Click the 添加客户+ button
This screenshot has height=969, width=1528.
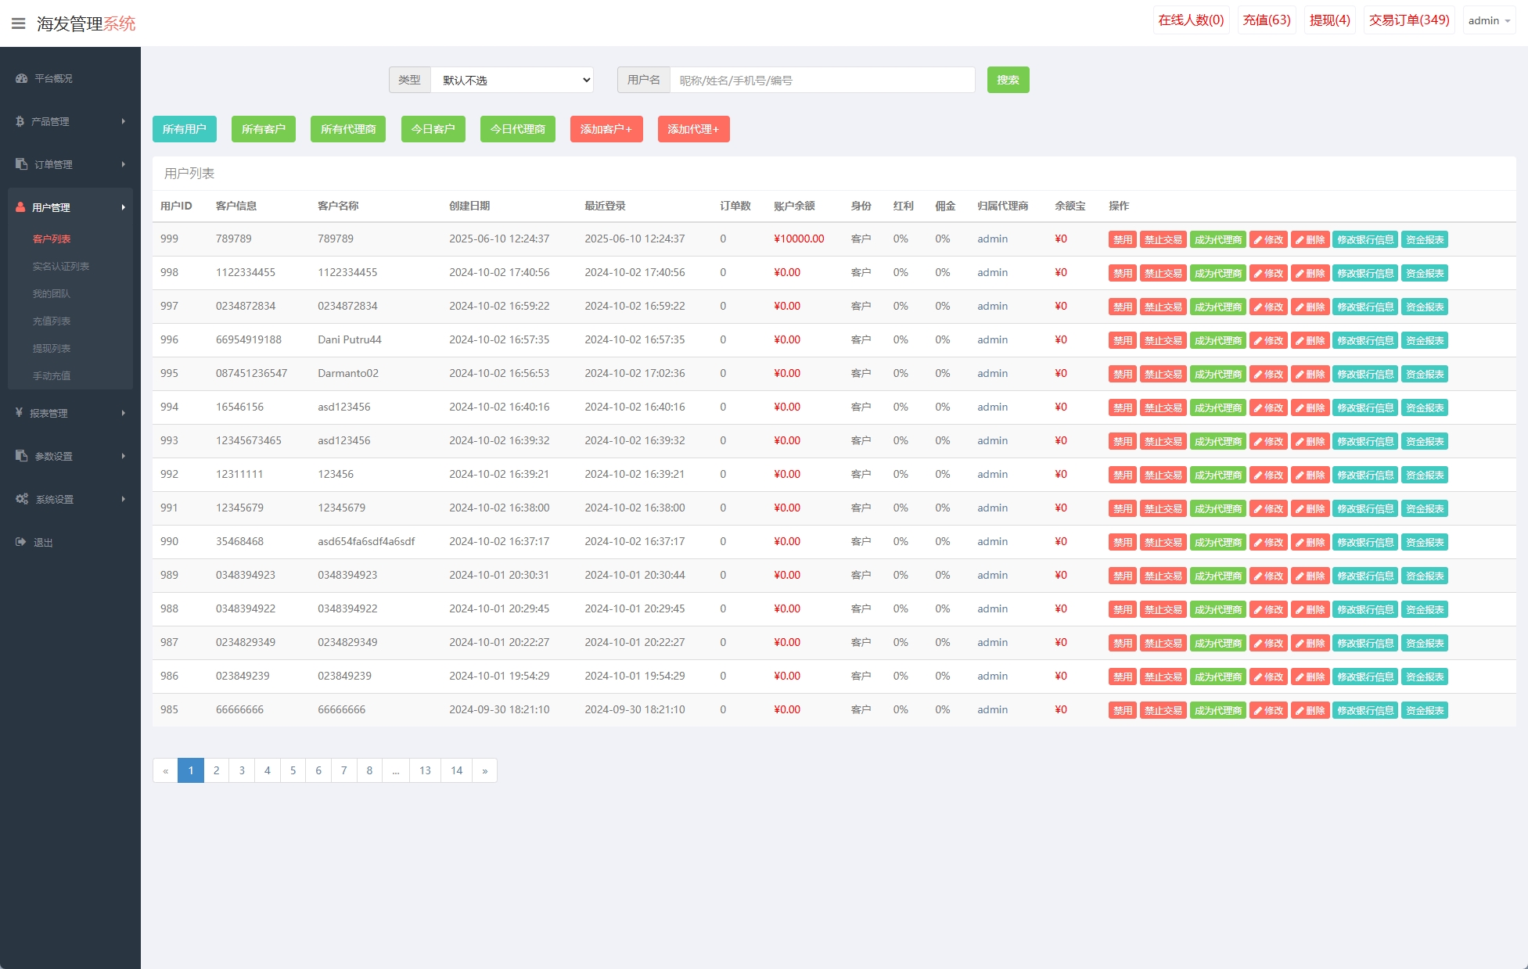606,129
